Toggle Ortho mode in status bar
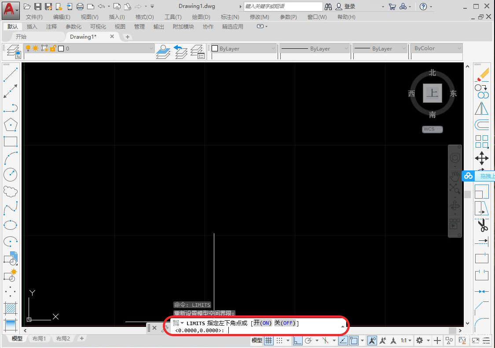The height and width of the screenshot is (348, 495). [x=297, y=341]
